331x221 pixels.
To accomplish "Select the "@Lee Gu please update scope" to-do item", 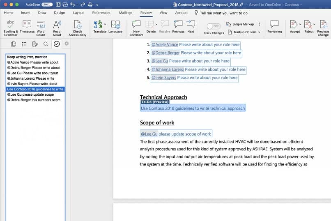I will [x=30, y=94].
